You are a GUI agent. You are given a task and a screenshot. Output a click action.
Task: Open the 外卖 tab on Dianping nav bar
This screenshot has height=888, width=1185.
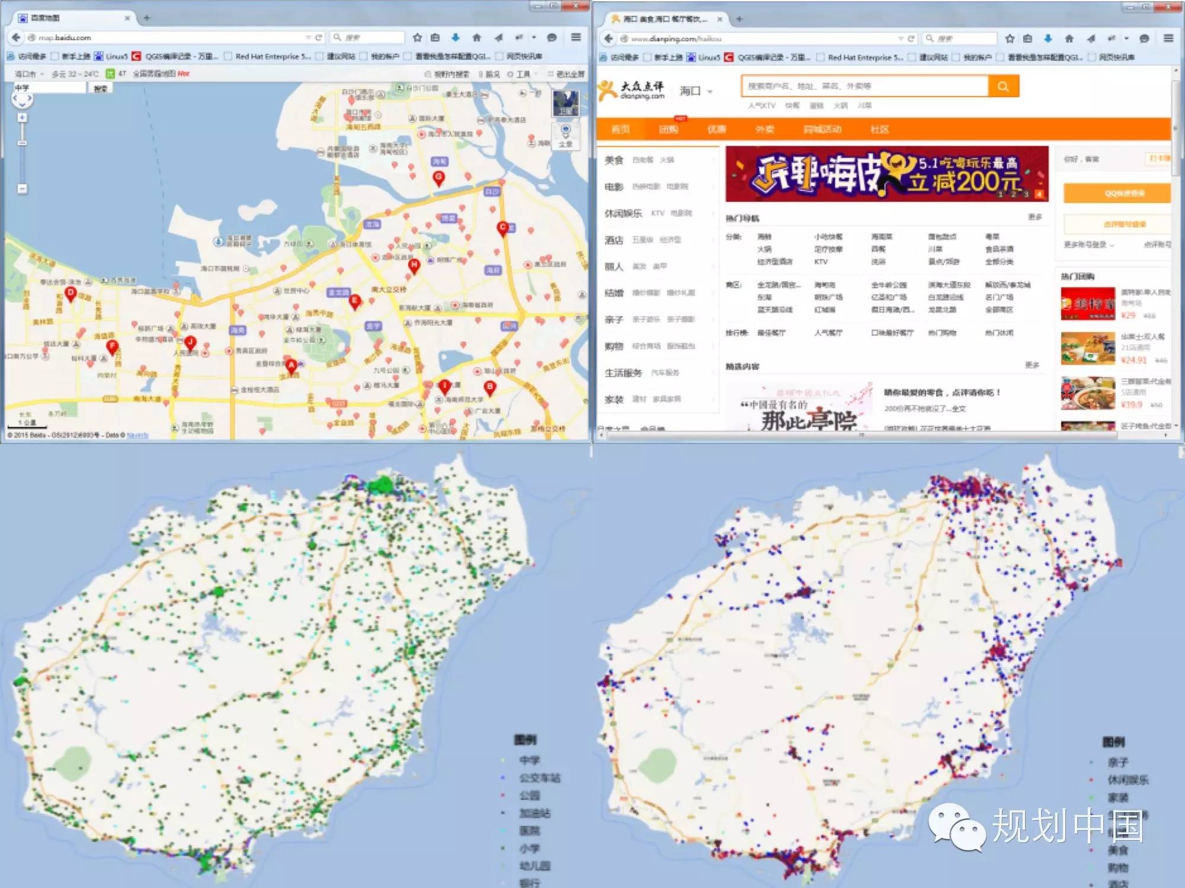click(764, 129)
